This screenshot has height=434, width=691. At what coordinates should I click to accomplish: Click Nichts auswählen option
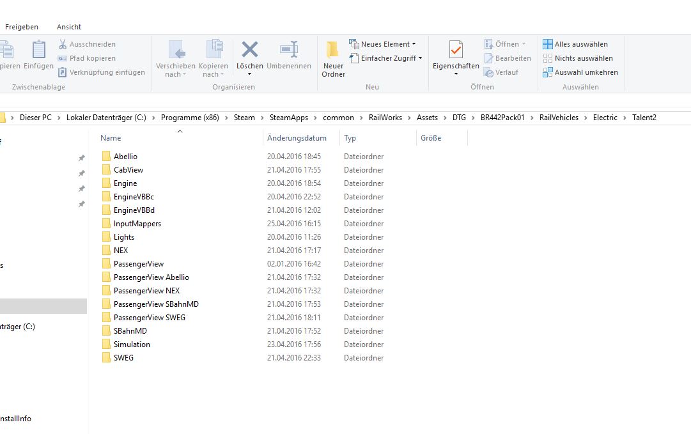pyautogui.click(x=578, y=58)
